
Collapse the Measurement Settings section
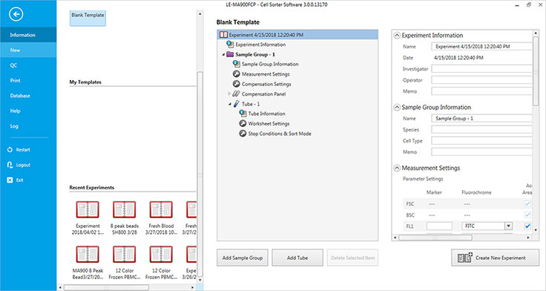[397, 168]
